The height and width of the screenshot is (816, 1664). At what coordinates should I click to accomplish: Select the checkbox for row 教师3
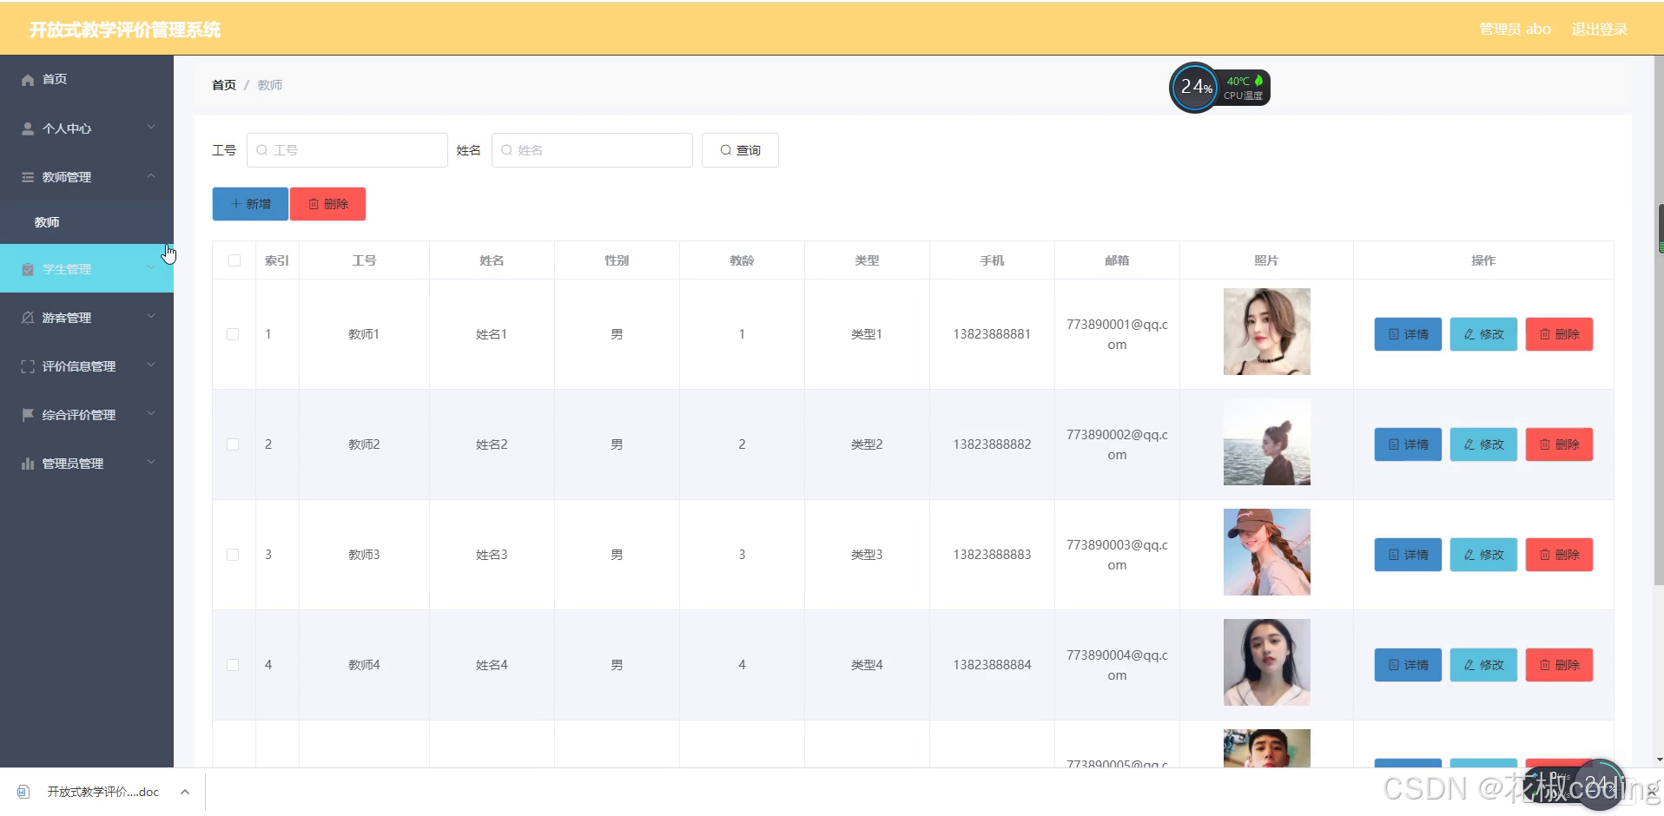coord(233,555)
